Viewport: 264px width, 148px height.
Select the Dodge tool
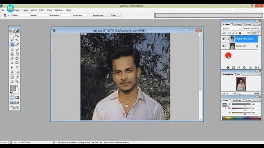coord(17,62)
